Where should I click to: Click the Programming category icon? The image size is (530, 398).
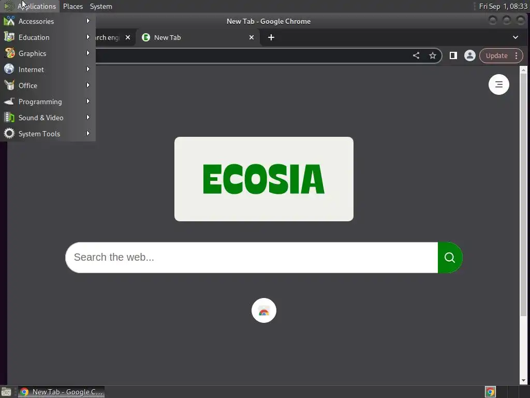pyautogui.click(x=9, y=101)
